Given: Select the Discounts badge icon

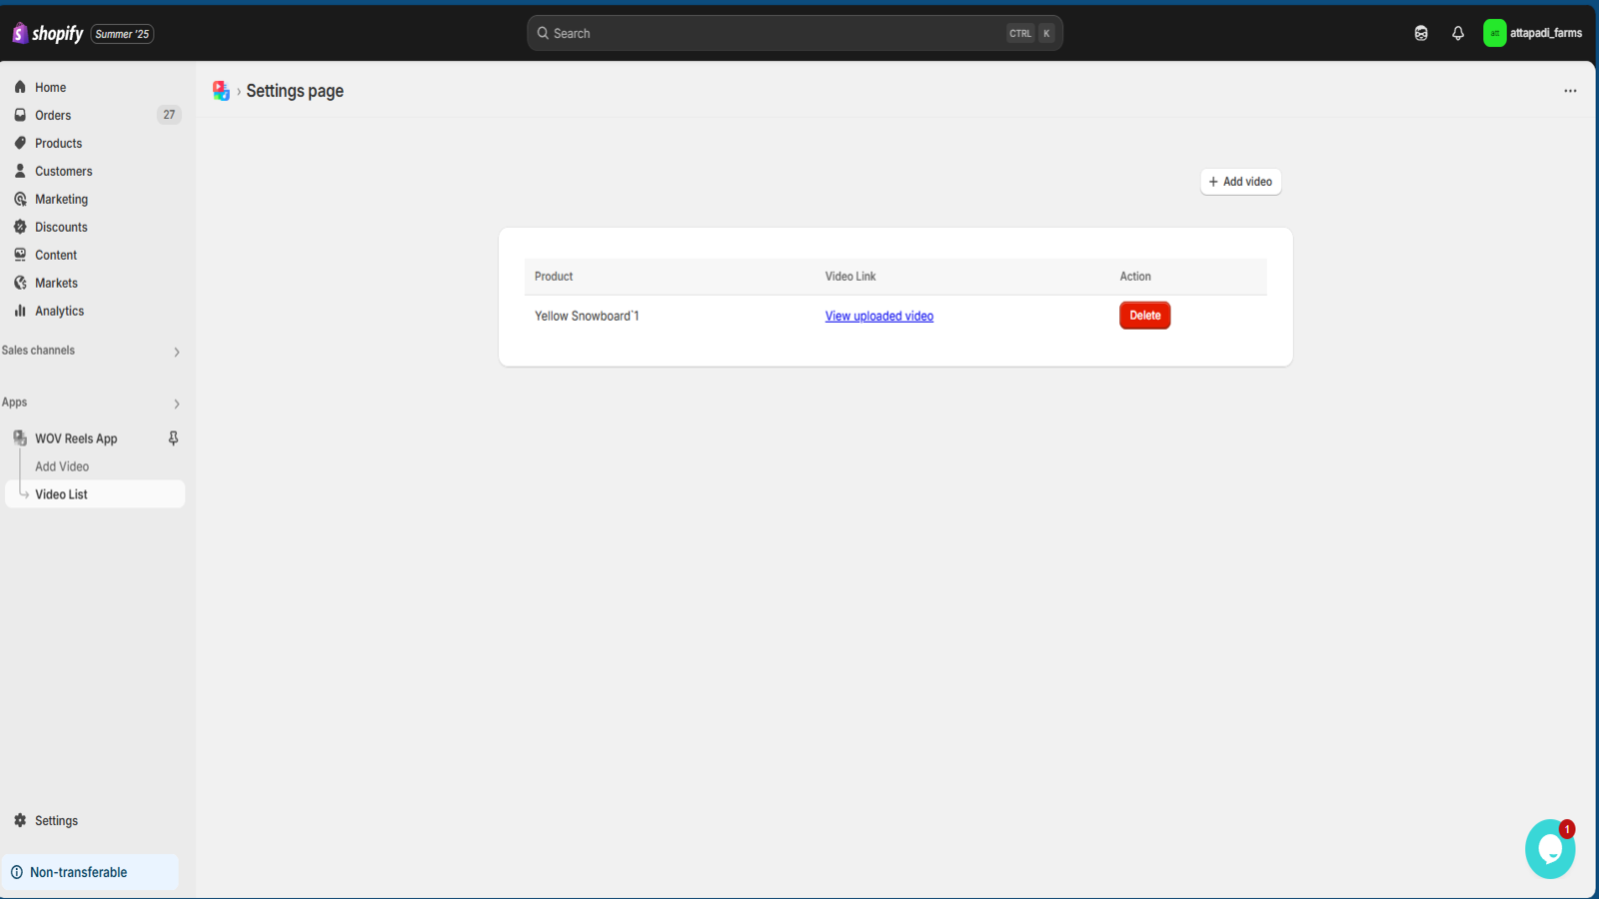Looking at the screenshot, I should pyautogui.click(x=21, y=227).
